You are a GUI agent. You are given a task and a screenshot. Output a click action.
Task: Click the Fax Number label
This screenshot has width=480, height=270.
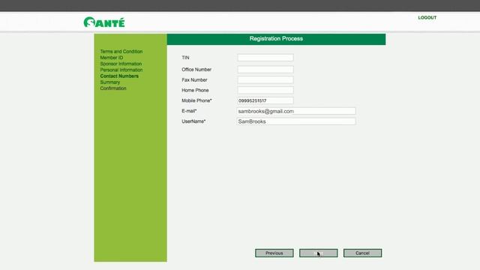click(194, 80)
